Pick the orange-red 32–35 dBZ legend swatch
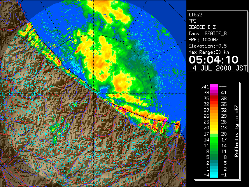 tap(214, 104)
